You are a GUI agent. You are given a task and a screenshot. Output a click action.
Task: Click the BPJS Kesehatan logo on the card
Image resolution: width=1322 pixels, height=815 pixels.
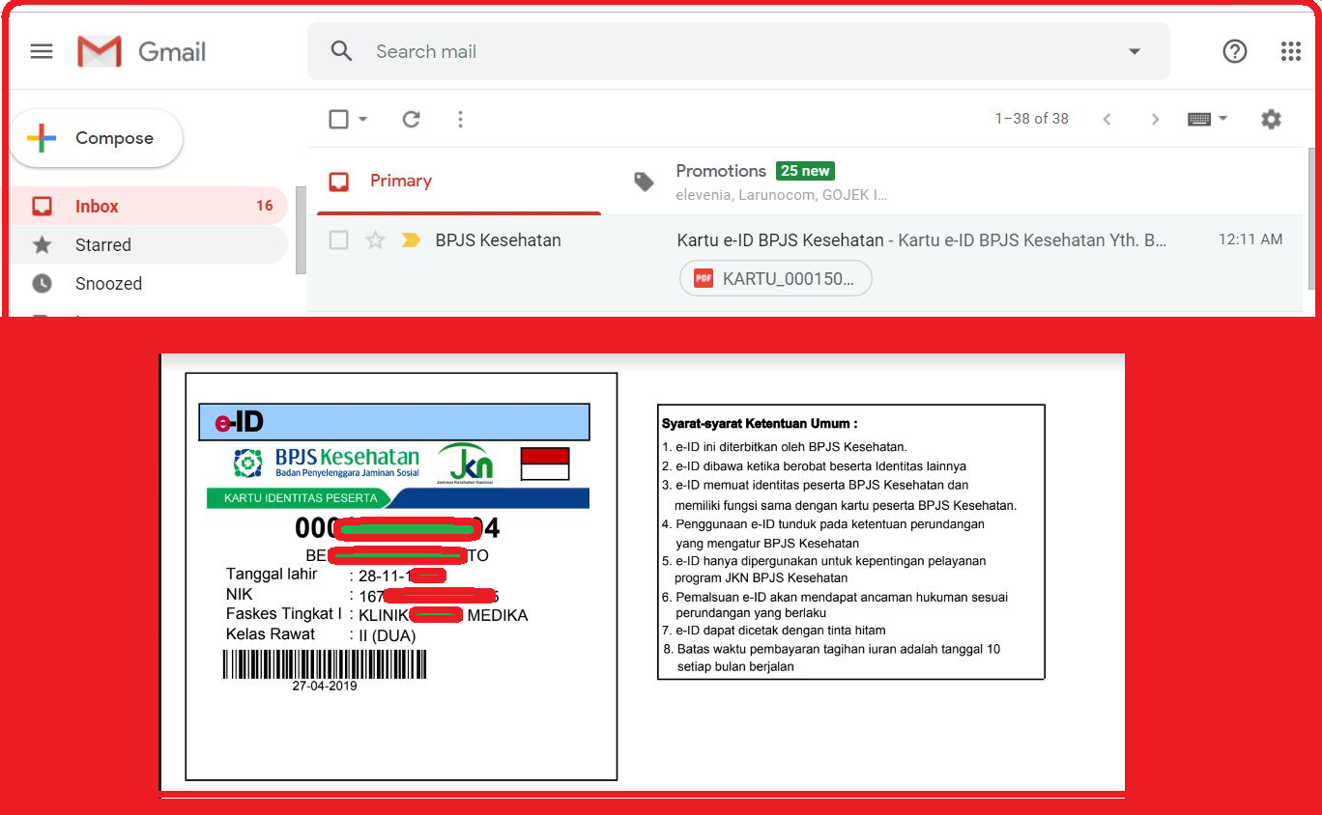point(327,462)
